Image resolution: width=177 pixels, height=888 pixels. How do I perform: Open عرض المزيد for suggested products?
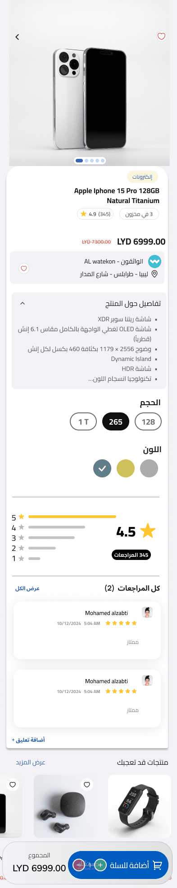(x=31, y=762)
